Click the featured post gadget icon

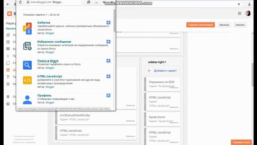27,46
